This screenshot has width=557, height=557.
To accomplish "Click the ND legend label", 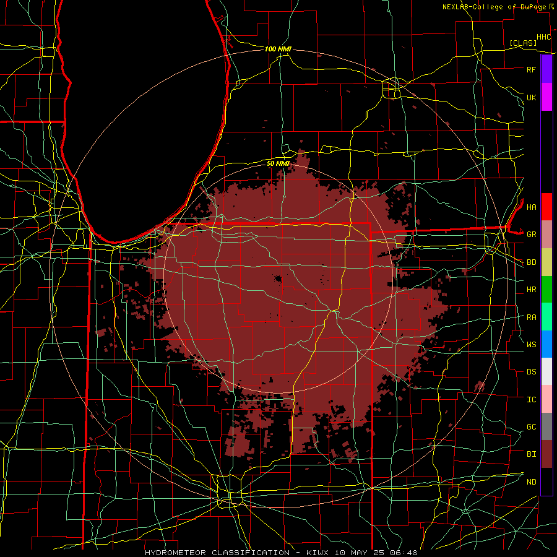I will tap(531, 482).
